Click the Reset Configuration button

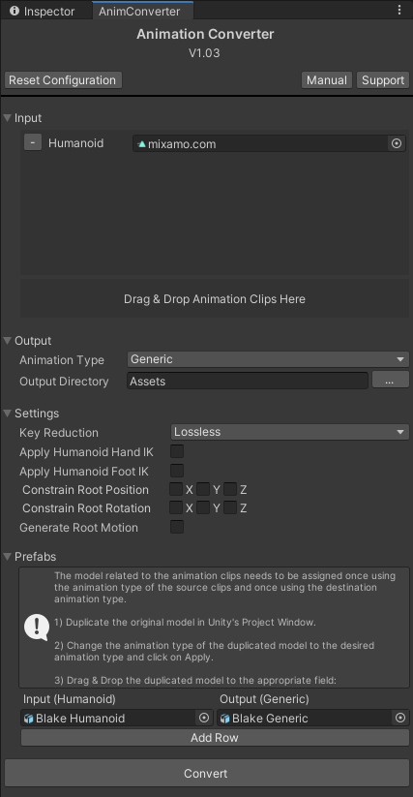point(63,80)
